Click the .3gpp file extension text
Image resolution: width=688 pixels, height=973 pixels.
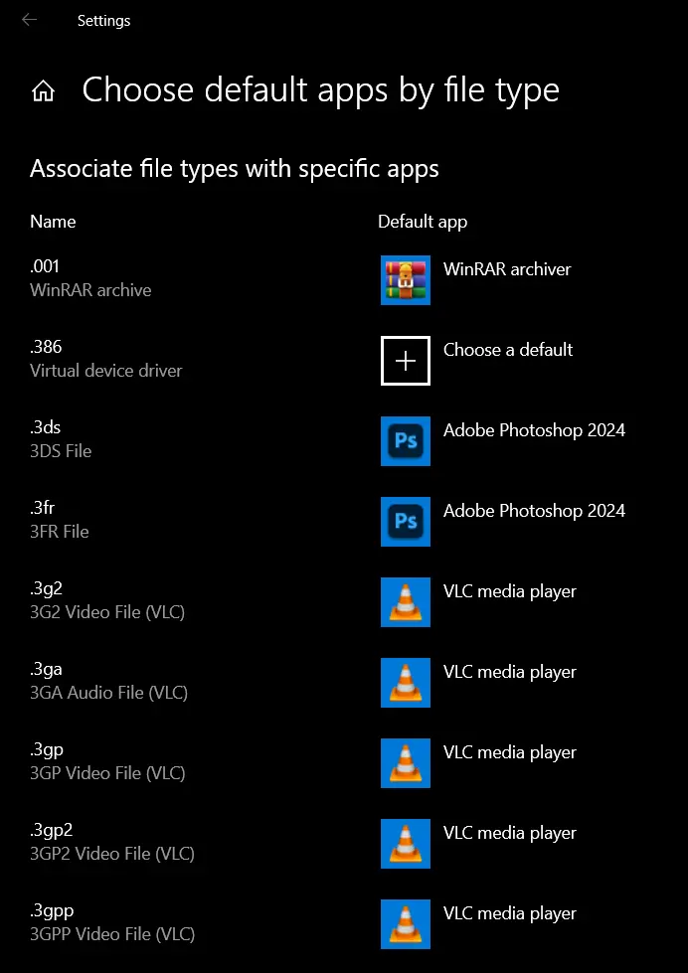click(x=52, y=910)
